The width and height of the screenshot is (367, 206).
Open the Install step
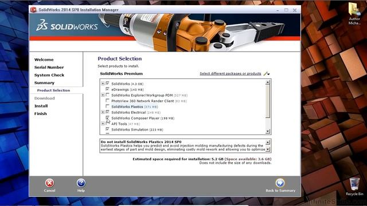tap(41, 106)
